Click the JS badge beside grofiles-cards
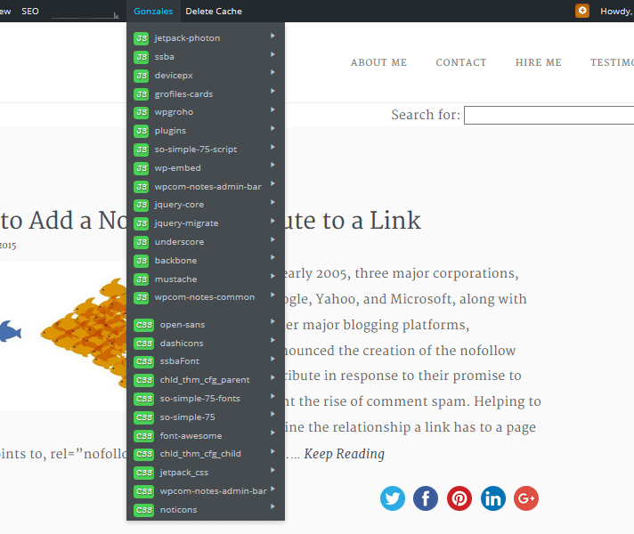Image resolution: width=634 pixels, height=534 pixels. [x=141, y=94]
